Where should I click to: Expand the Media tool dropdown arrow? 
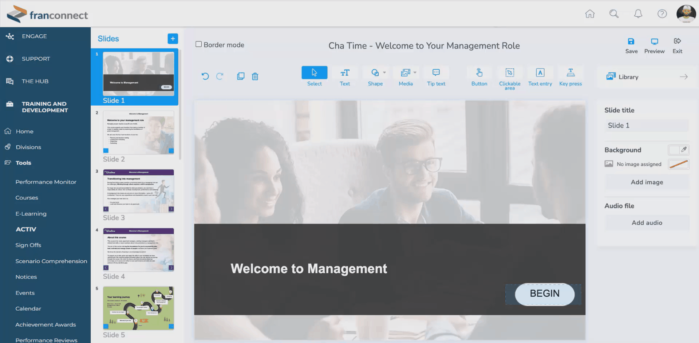[415, 72]
